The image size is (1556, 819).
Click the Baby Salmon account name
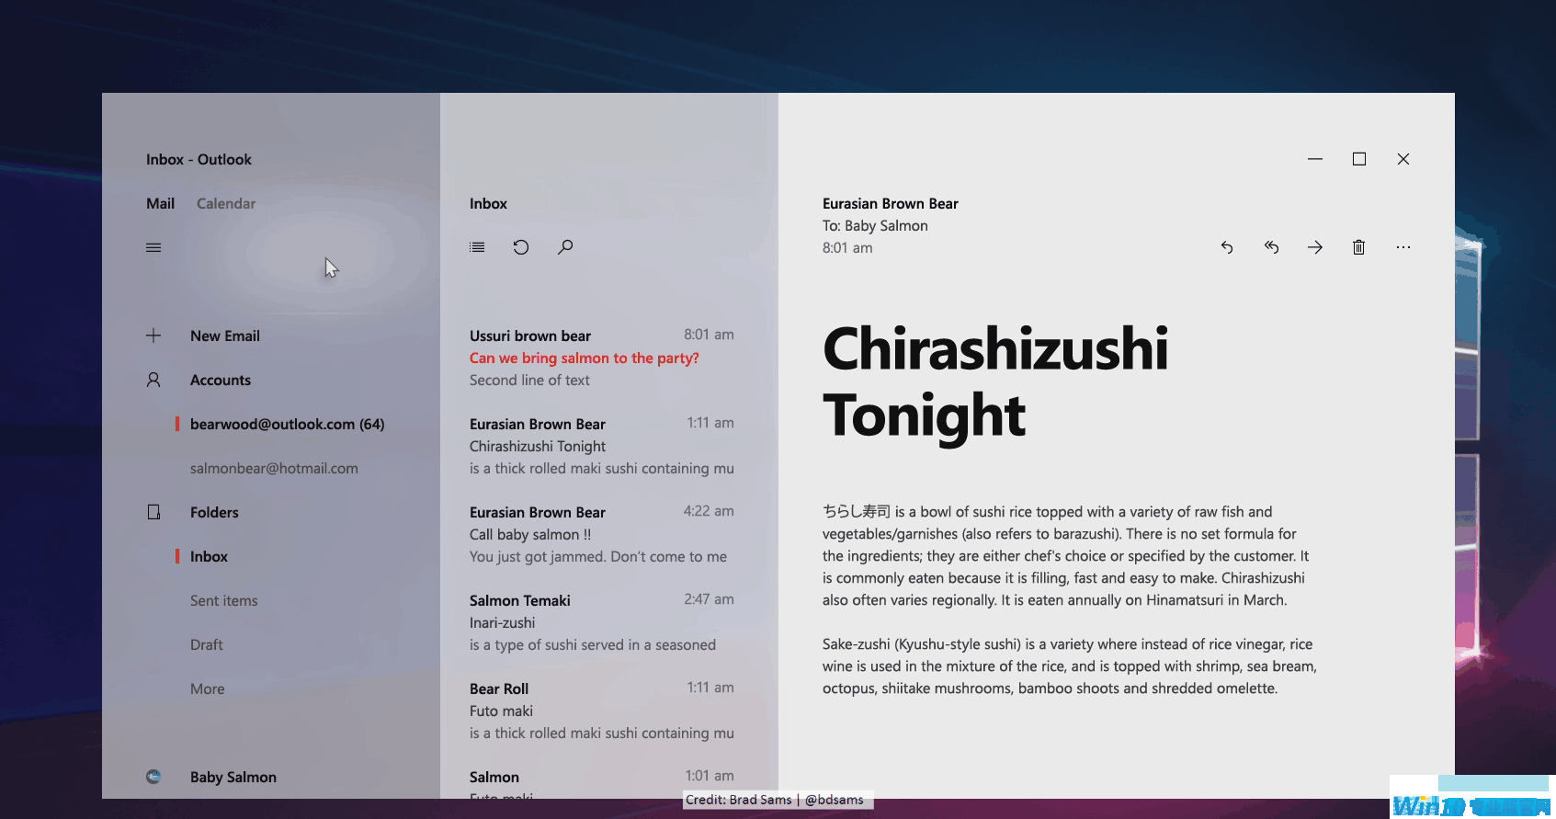(x=233, y=777)
